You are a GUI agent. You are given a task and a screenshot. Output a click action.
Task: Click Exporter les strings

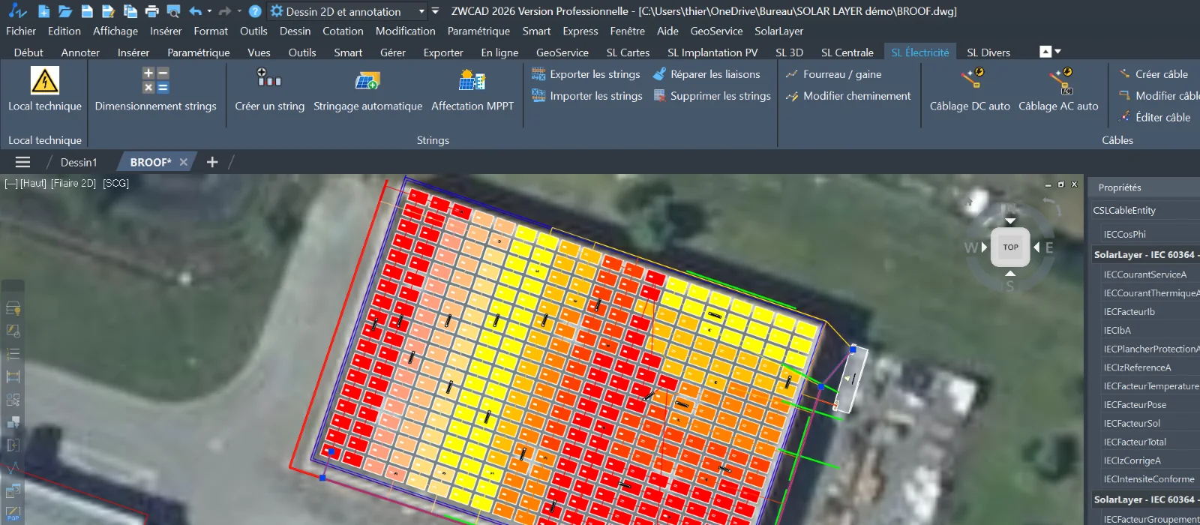tap(586, 74)
